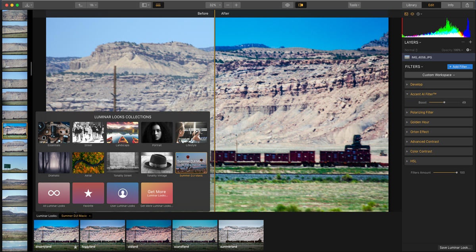Open the Street looks collection
The image size is (476, 252).
(88, 132)
